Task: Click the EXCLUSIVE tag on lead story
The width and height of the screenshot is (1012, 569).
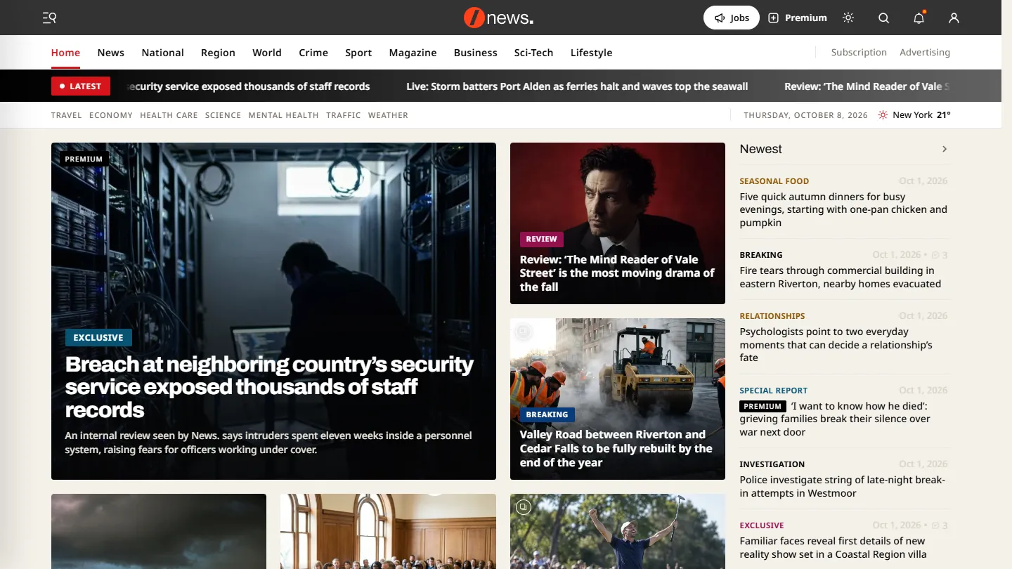Action: pyautogui.click(x=98, y=337)
